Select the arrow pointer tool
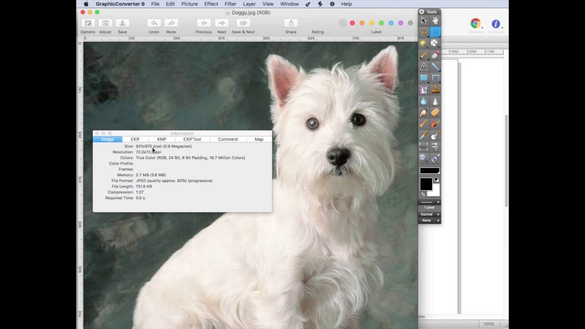The image size is (585, 329). 424,21
